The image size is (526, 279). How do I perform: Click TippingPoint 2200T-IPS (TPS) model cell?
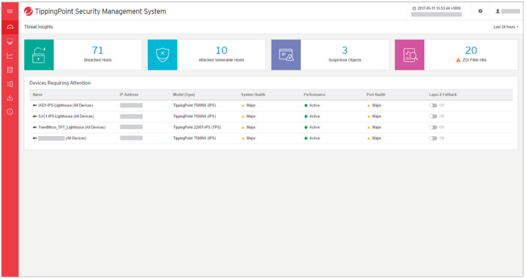click(197, 128)
